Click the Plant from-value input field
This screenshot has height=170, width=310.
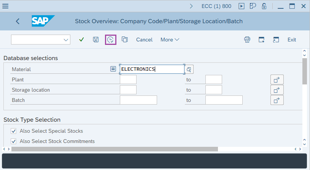point(128,80)
